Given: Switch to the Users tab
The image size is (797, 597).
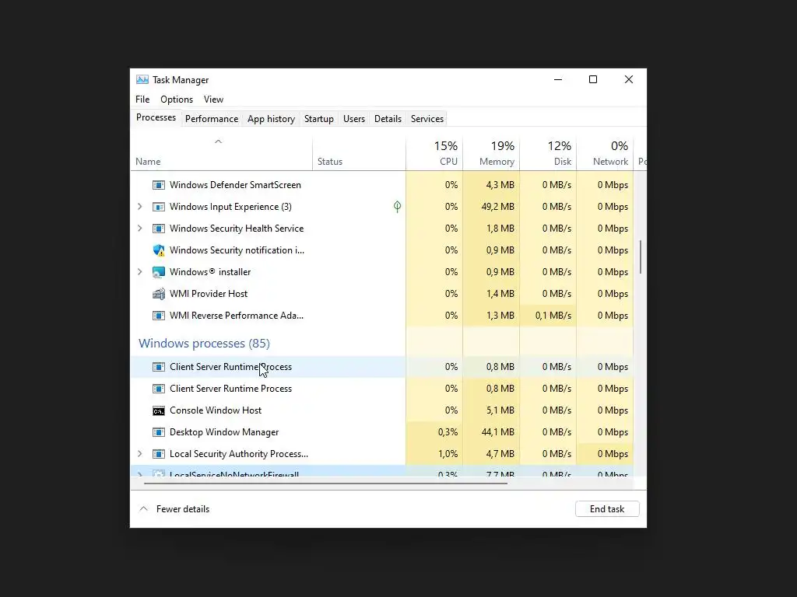Looking at the screenshot, I should point(354,119).
